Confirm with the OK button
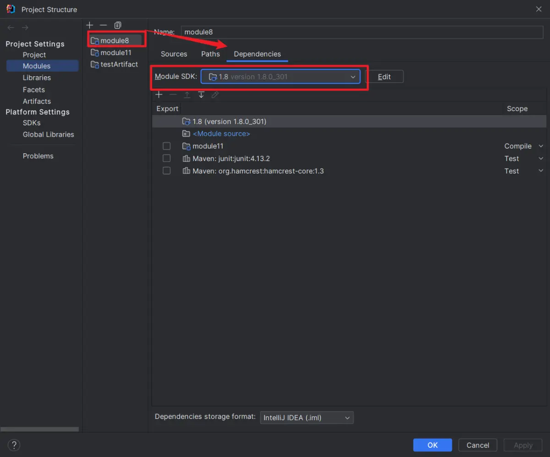 click(433, 445)
